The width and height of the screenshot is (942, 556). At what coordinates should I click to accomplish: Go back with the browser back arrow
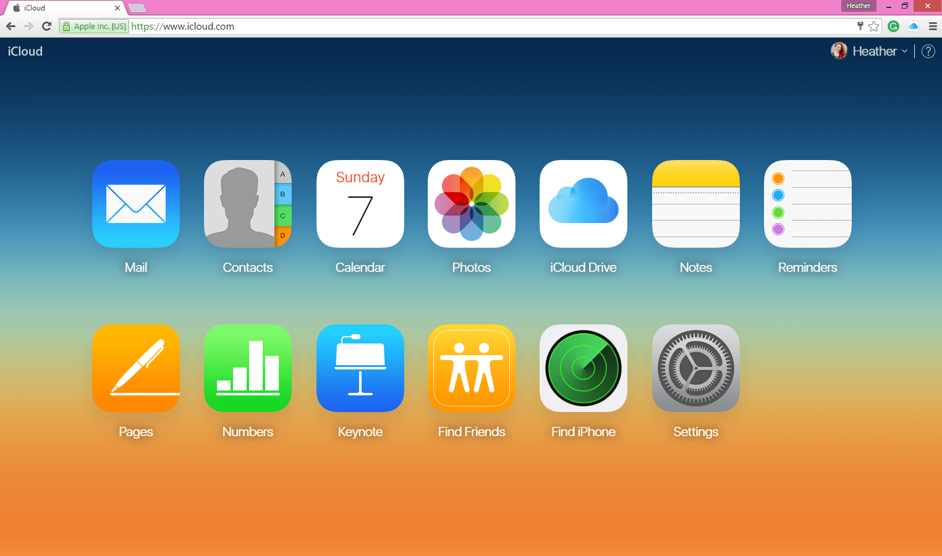[x=11, y=26]
